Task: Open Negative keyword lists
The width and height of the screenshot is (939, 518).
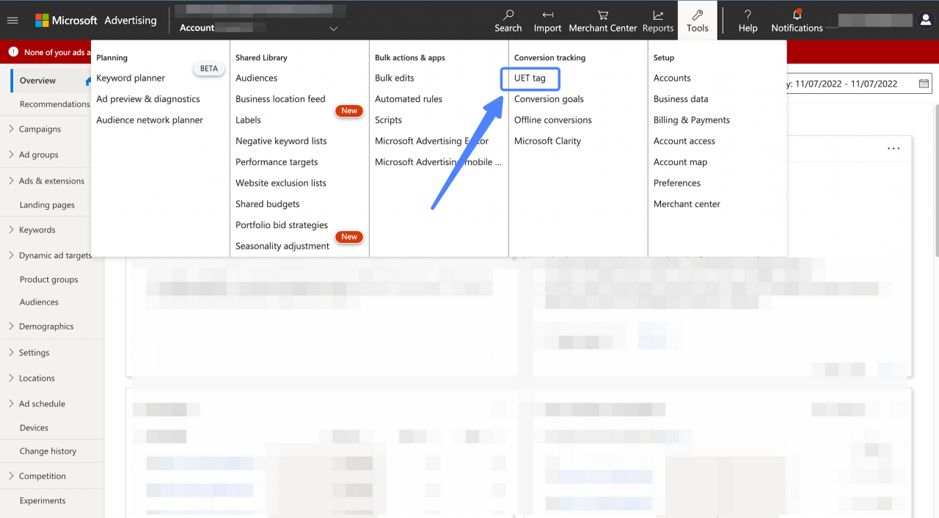Action: coord(281,141)
